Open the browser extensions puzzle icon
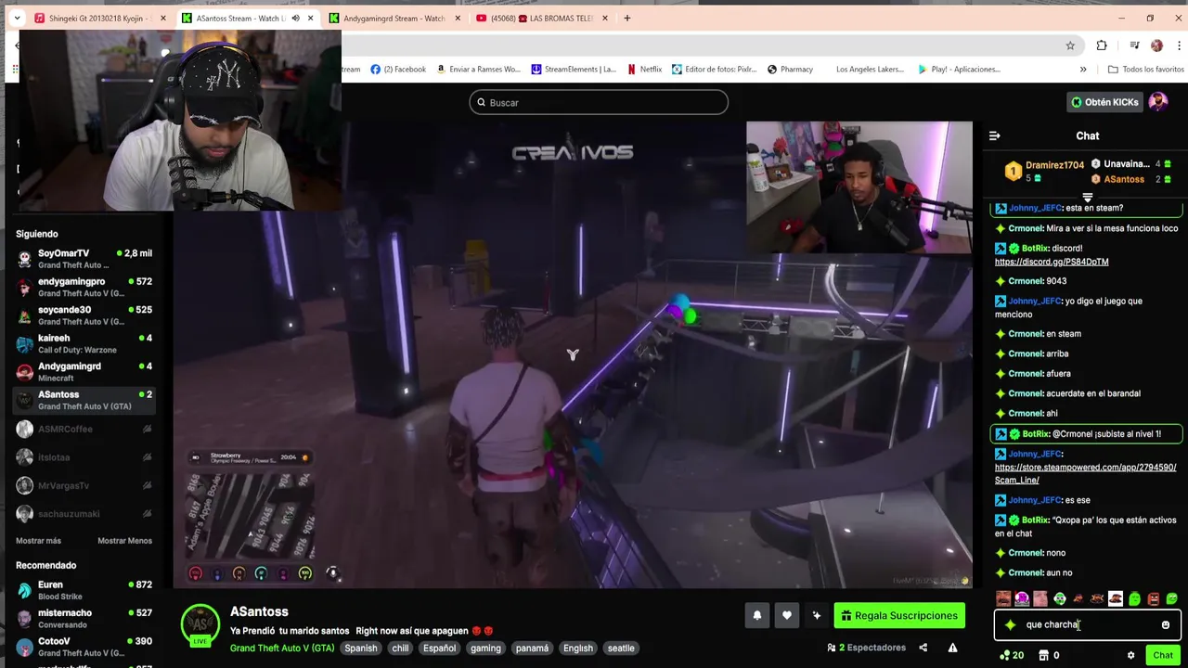 tap(1102, 45)
